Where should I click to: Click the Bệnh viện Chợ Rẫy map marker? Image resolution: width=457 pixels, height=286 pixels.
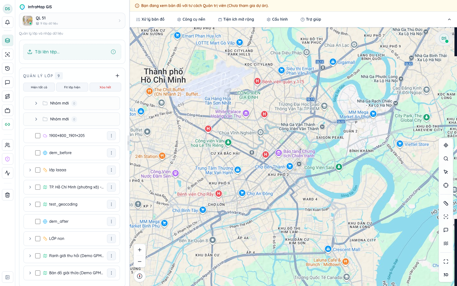pos(219,194)
